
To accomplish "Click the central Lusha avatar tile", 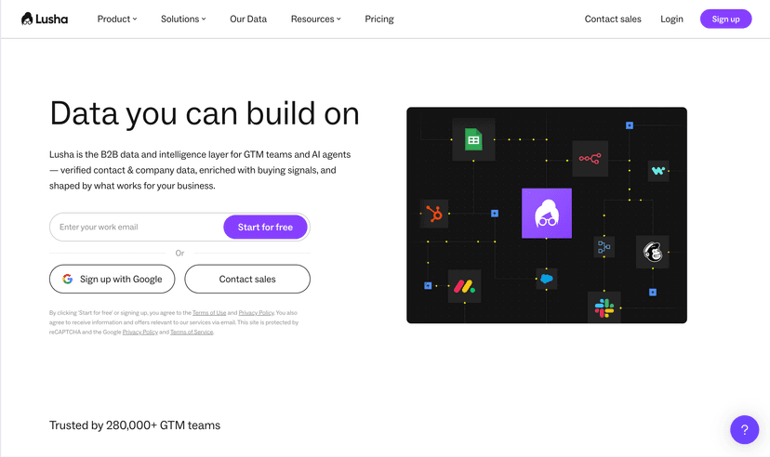I will [x=547, y=214].
